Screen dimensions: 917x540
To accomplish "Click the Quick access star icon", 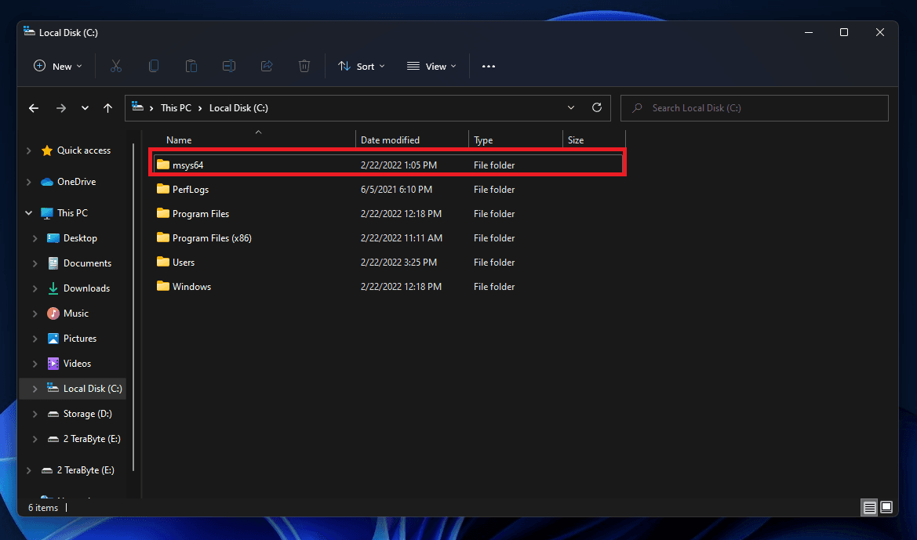I will point(47,150).
